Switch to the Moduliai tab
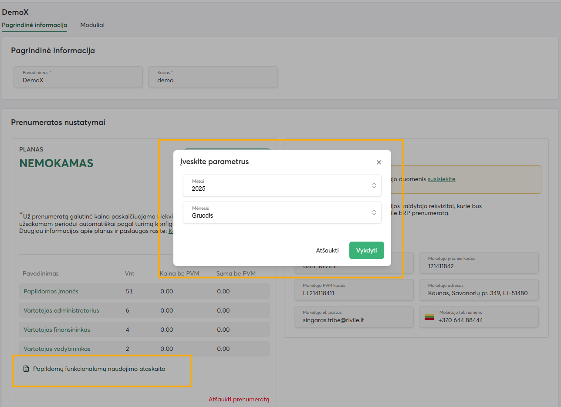The height and width of the screenshot is (407, 561). 92,25
